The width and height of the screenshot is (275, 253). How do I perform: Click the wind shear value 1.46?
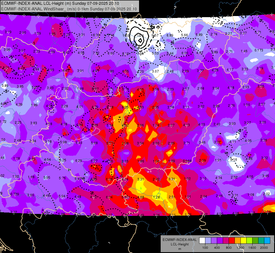(244, 51)
